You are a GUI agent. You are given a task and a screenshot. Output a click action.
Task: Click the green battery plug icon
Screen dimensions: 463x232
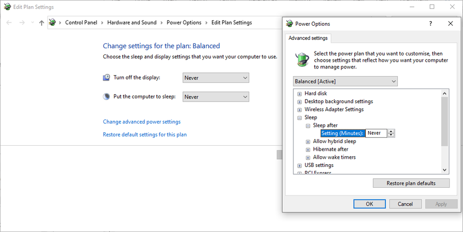tap(302, 59)
